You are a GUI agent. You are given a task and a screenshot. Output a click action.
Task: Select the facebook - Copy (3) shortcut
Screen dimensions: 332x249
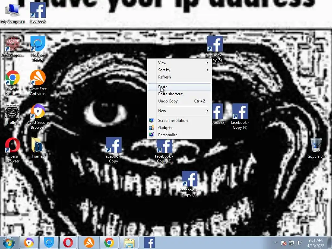point(189,184)
